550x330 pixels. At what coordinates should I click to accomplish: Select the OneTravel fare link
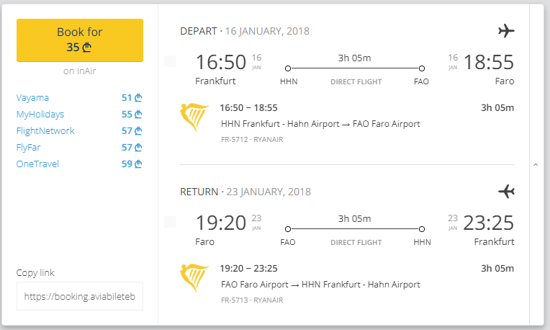click(x=37, y=164)
